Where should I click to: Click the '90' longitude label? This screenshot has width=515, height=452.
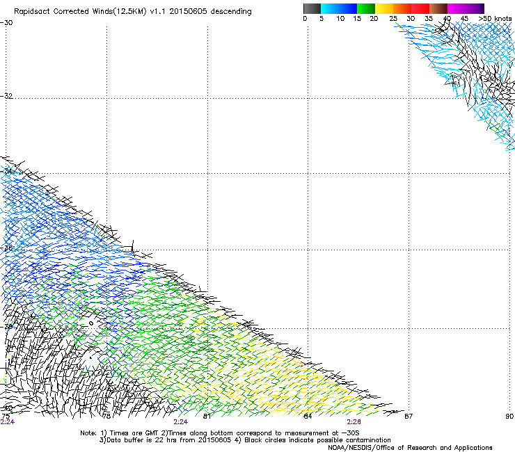click(509, 417)
